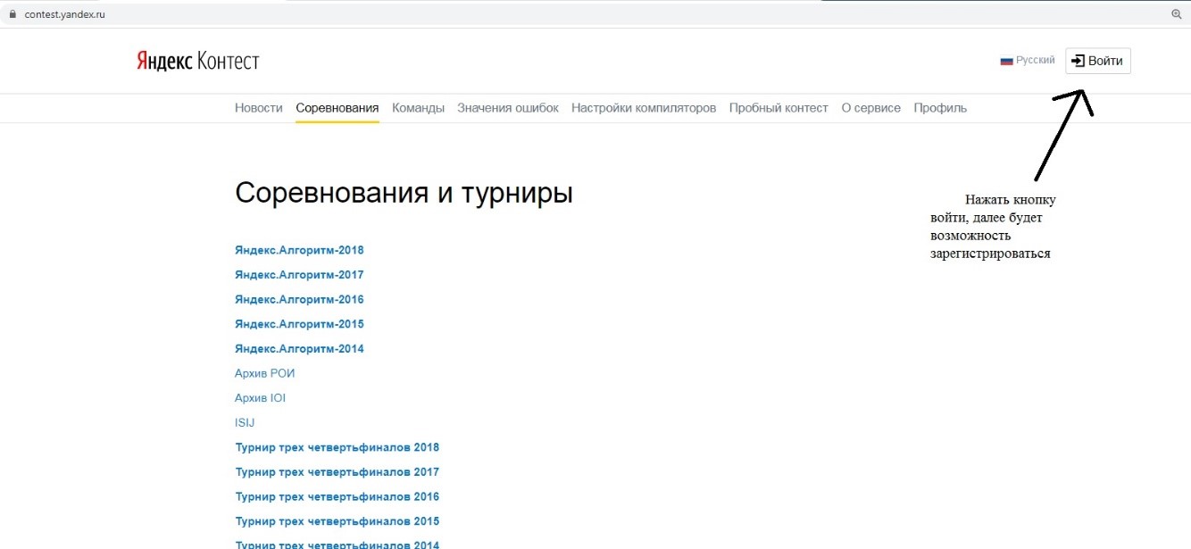1191x549 pixels.
Task: Open the Новости tab
Action: pyautogui.click(x=259, y=108)
